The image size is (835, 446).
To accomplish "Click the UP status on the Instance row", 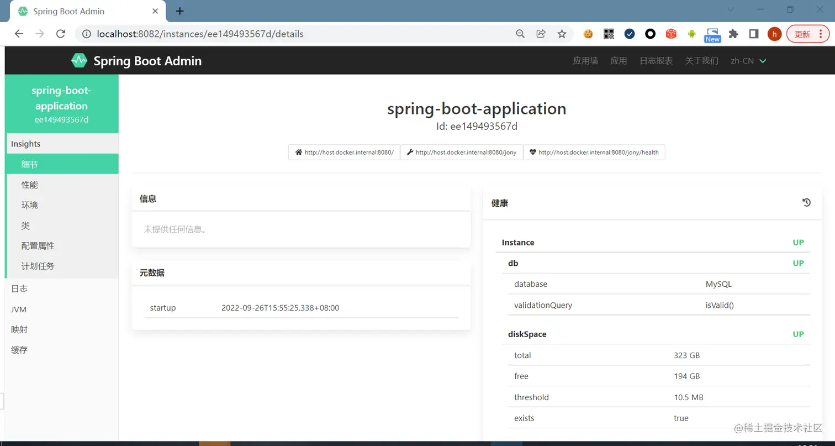I will pos(798,242).
